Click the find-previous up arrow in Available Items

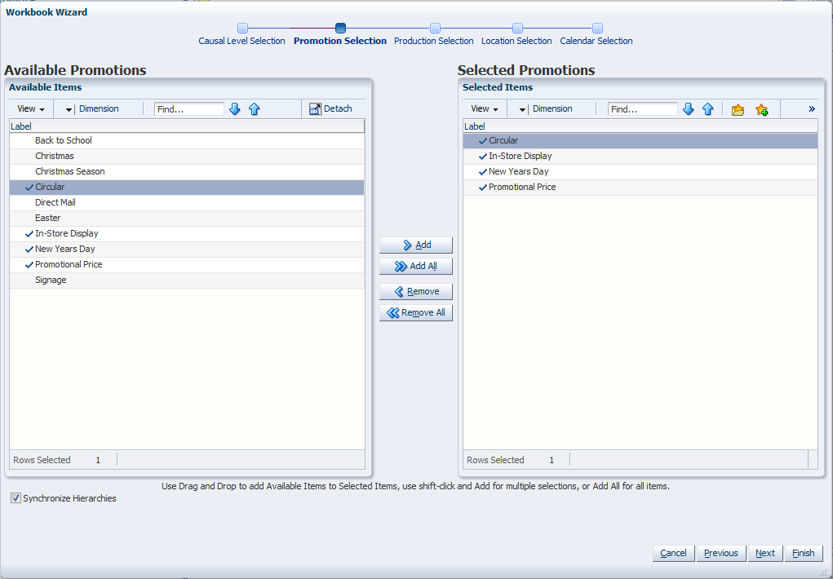tap(255, 109)
